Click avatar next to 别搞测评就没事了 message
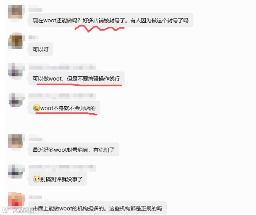 point(16,171)
